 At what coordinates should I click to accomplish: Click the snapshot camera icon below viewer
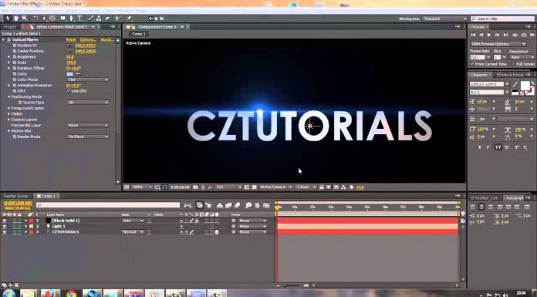click(195, 187)
